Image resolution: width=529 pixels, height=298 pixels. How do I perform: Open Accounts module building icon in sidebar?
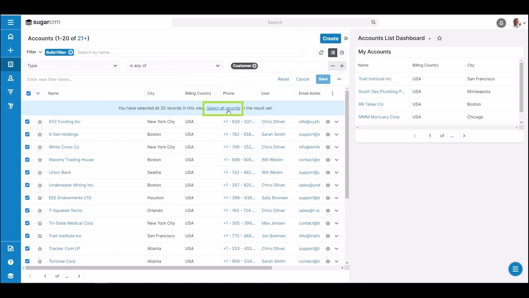tap(10, 64)
